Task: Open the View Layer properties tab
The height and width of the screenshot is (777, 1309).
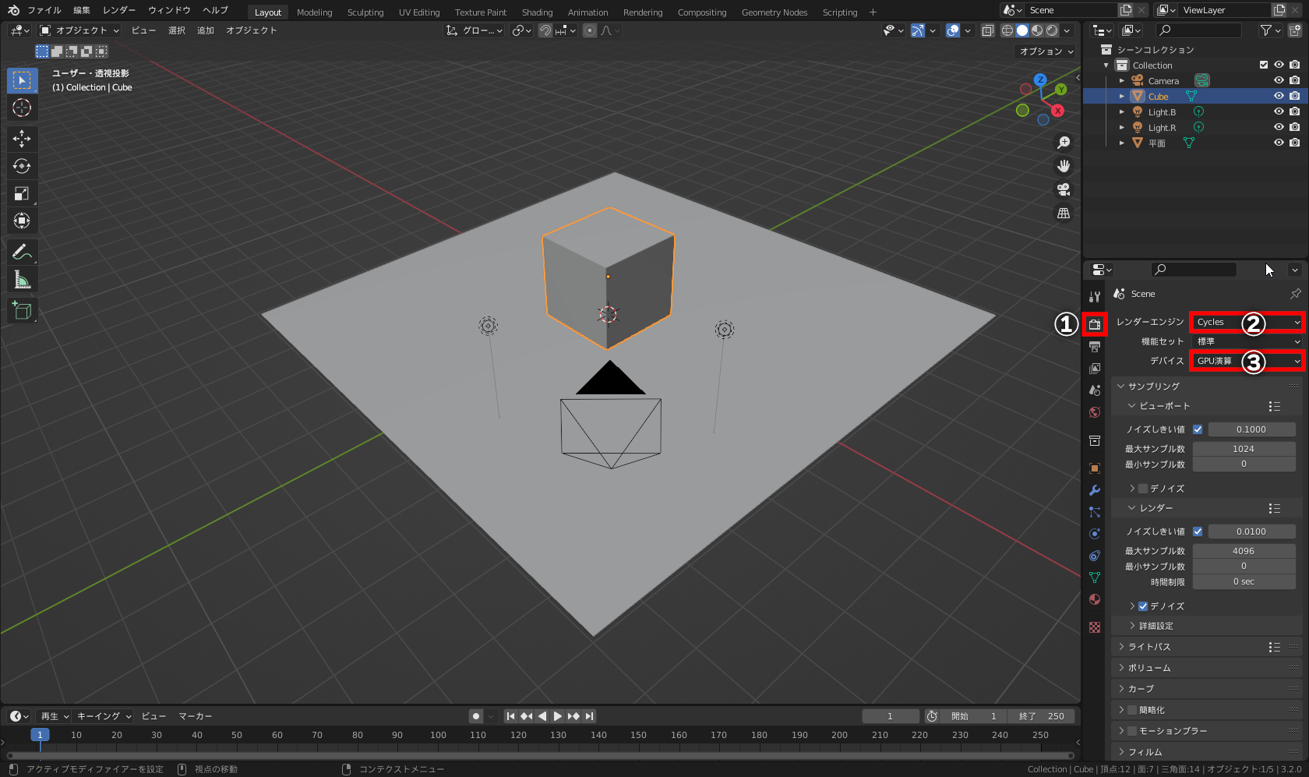Action: pyautogui.click(x=1095, y=368)
